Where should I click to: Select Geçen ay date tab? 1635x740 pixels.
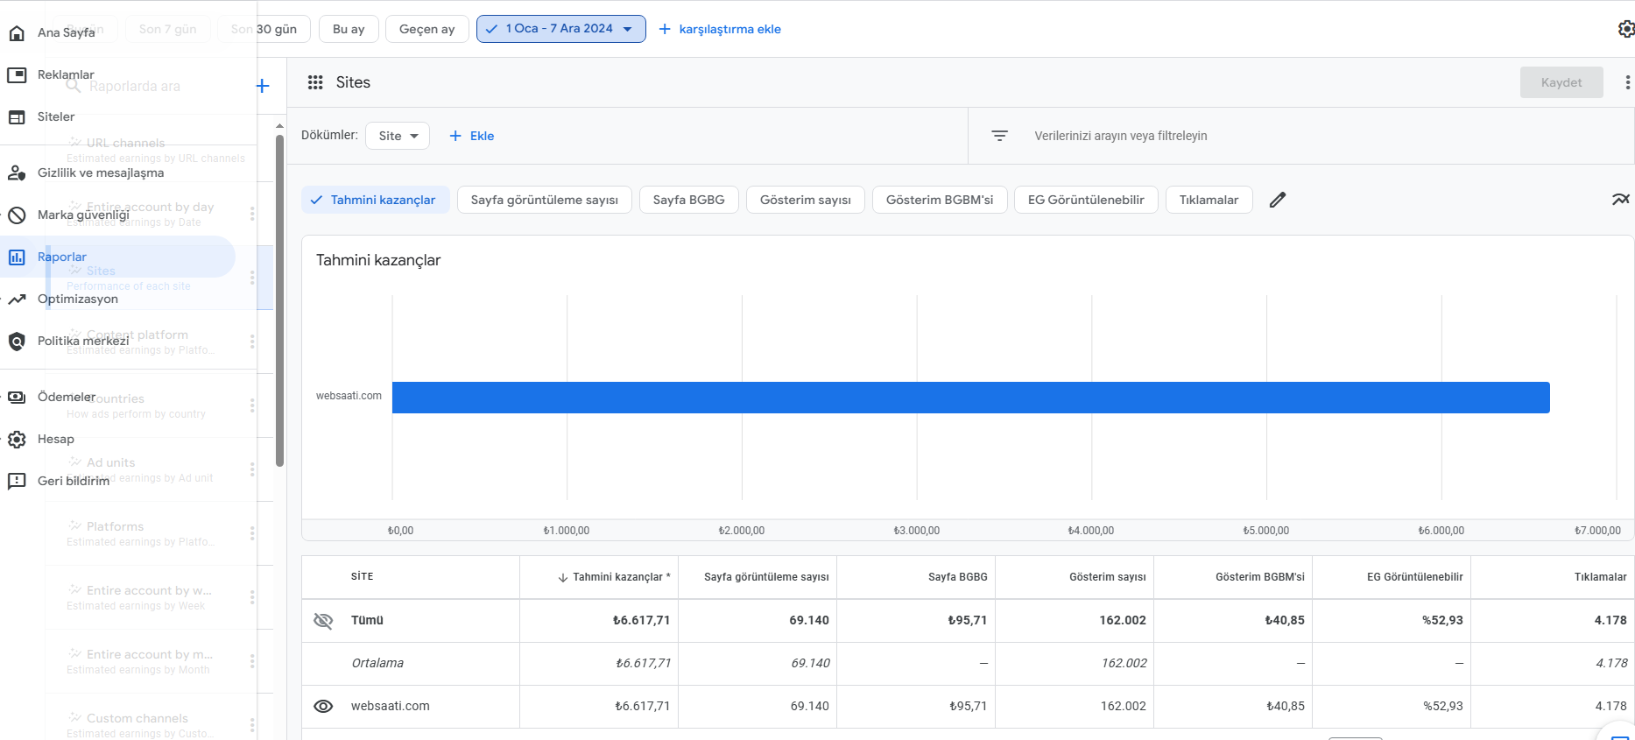pos(427,29)
